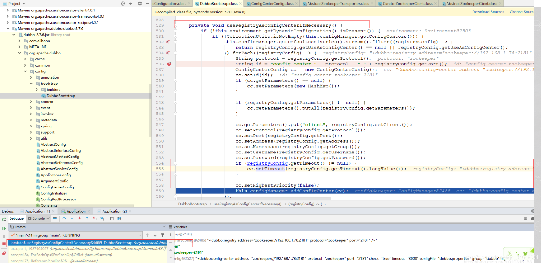Collapse Maven org.apache.dubbo:dubbo:2.7.6 node

(8, 28)
